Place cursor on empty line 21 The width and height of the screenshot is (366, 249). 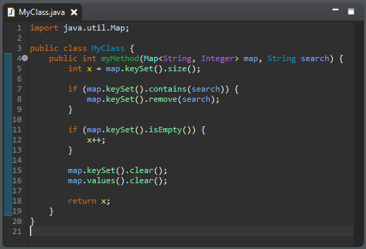(x=191, y=231)
